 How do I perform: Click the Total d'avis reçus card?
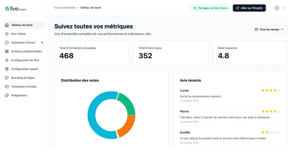pyautogui.click(x=171, y=53)
